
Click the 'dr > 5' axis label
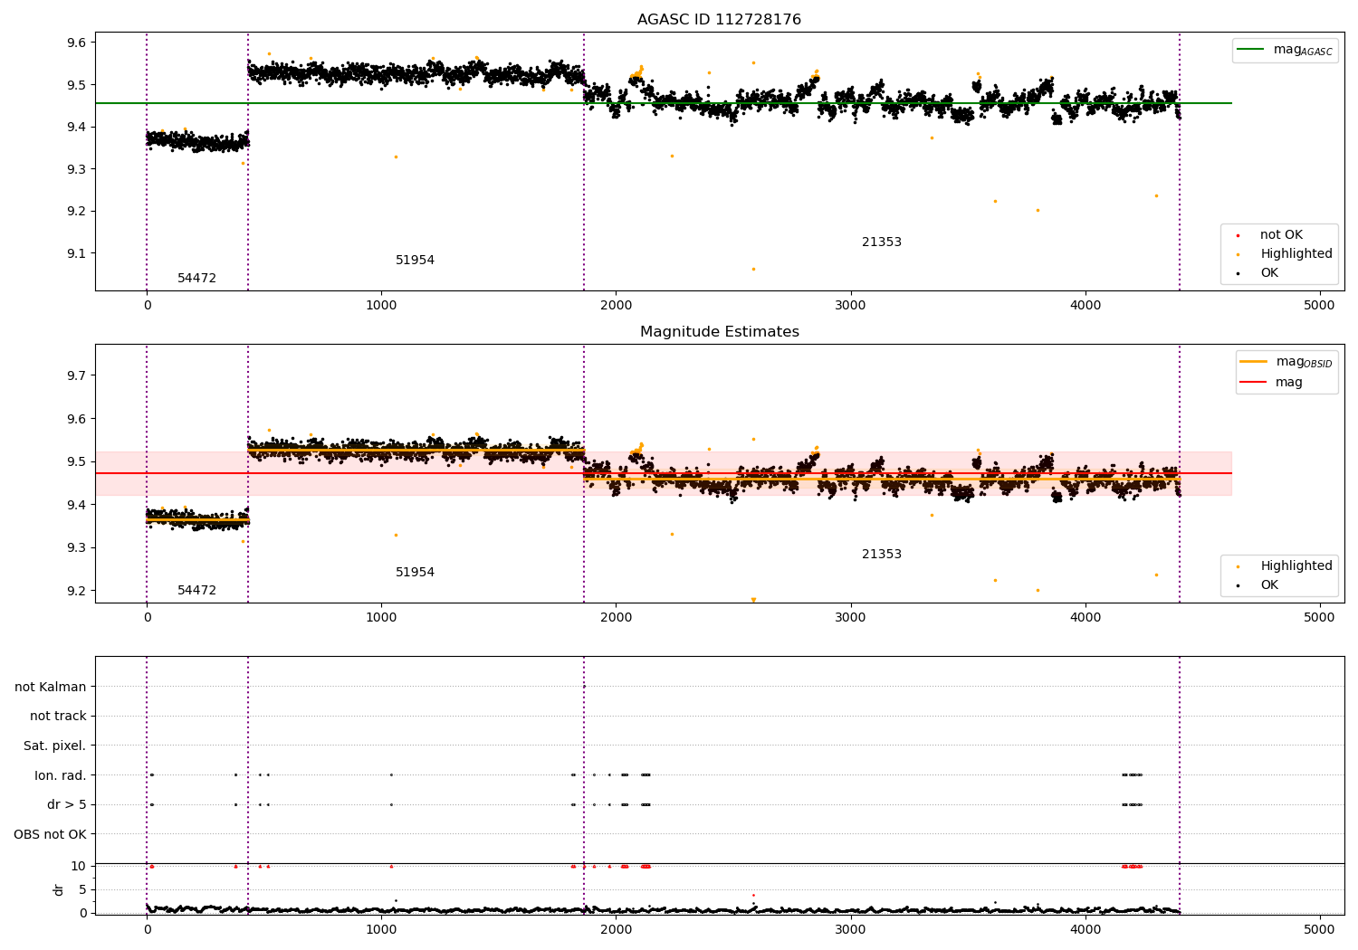67,805
